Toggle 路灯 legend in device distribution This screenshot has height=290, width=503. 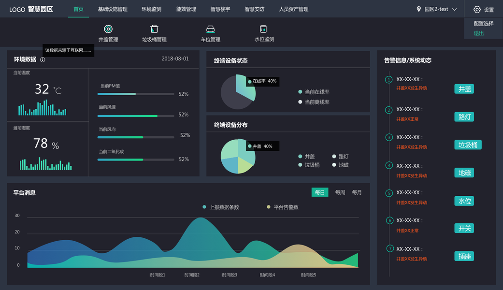pyautogui.click(x=340, y=157)
